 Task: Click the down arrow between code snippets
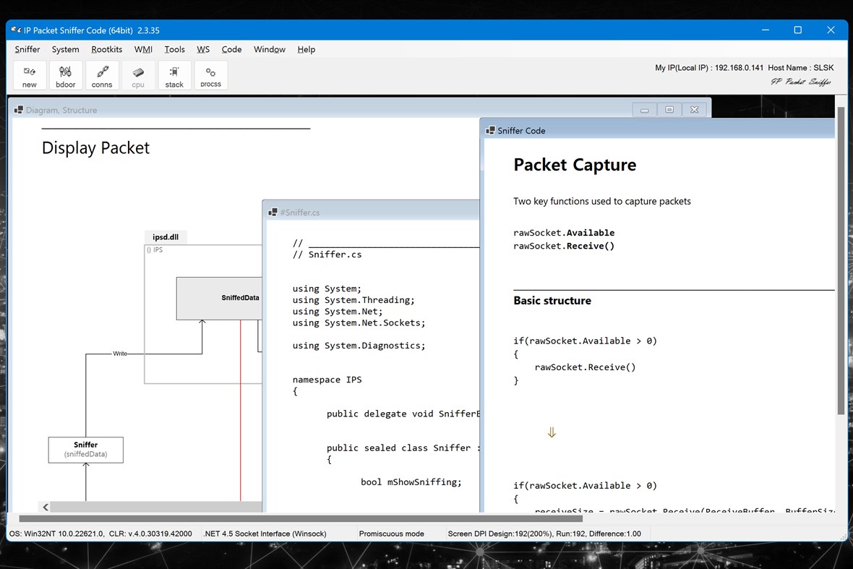point(552,432)
